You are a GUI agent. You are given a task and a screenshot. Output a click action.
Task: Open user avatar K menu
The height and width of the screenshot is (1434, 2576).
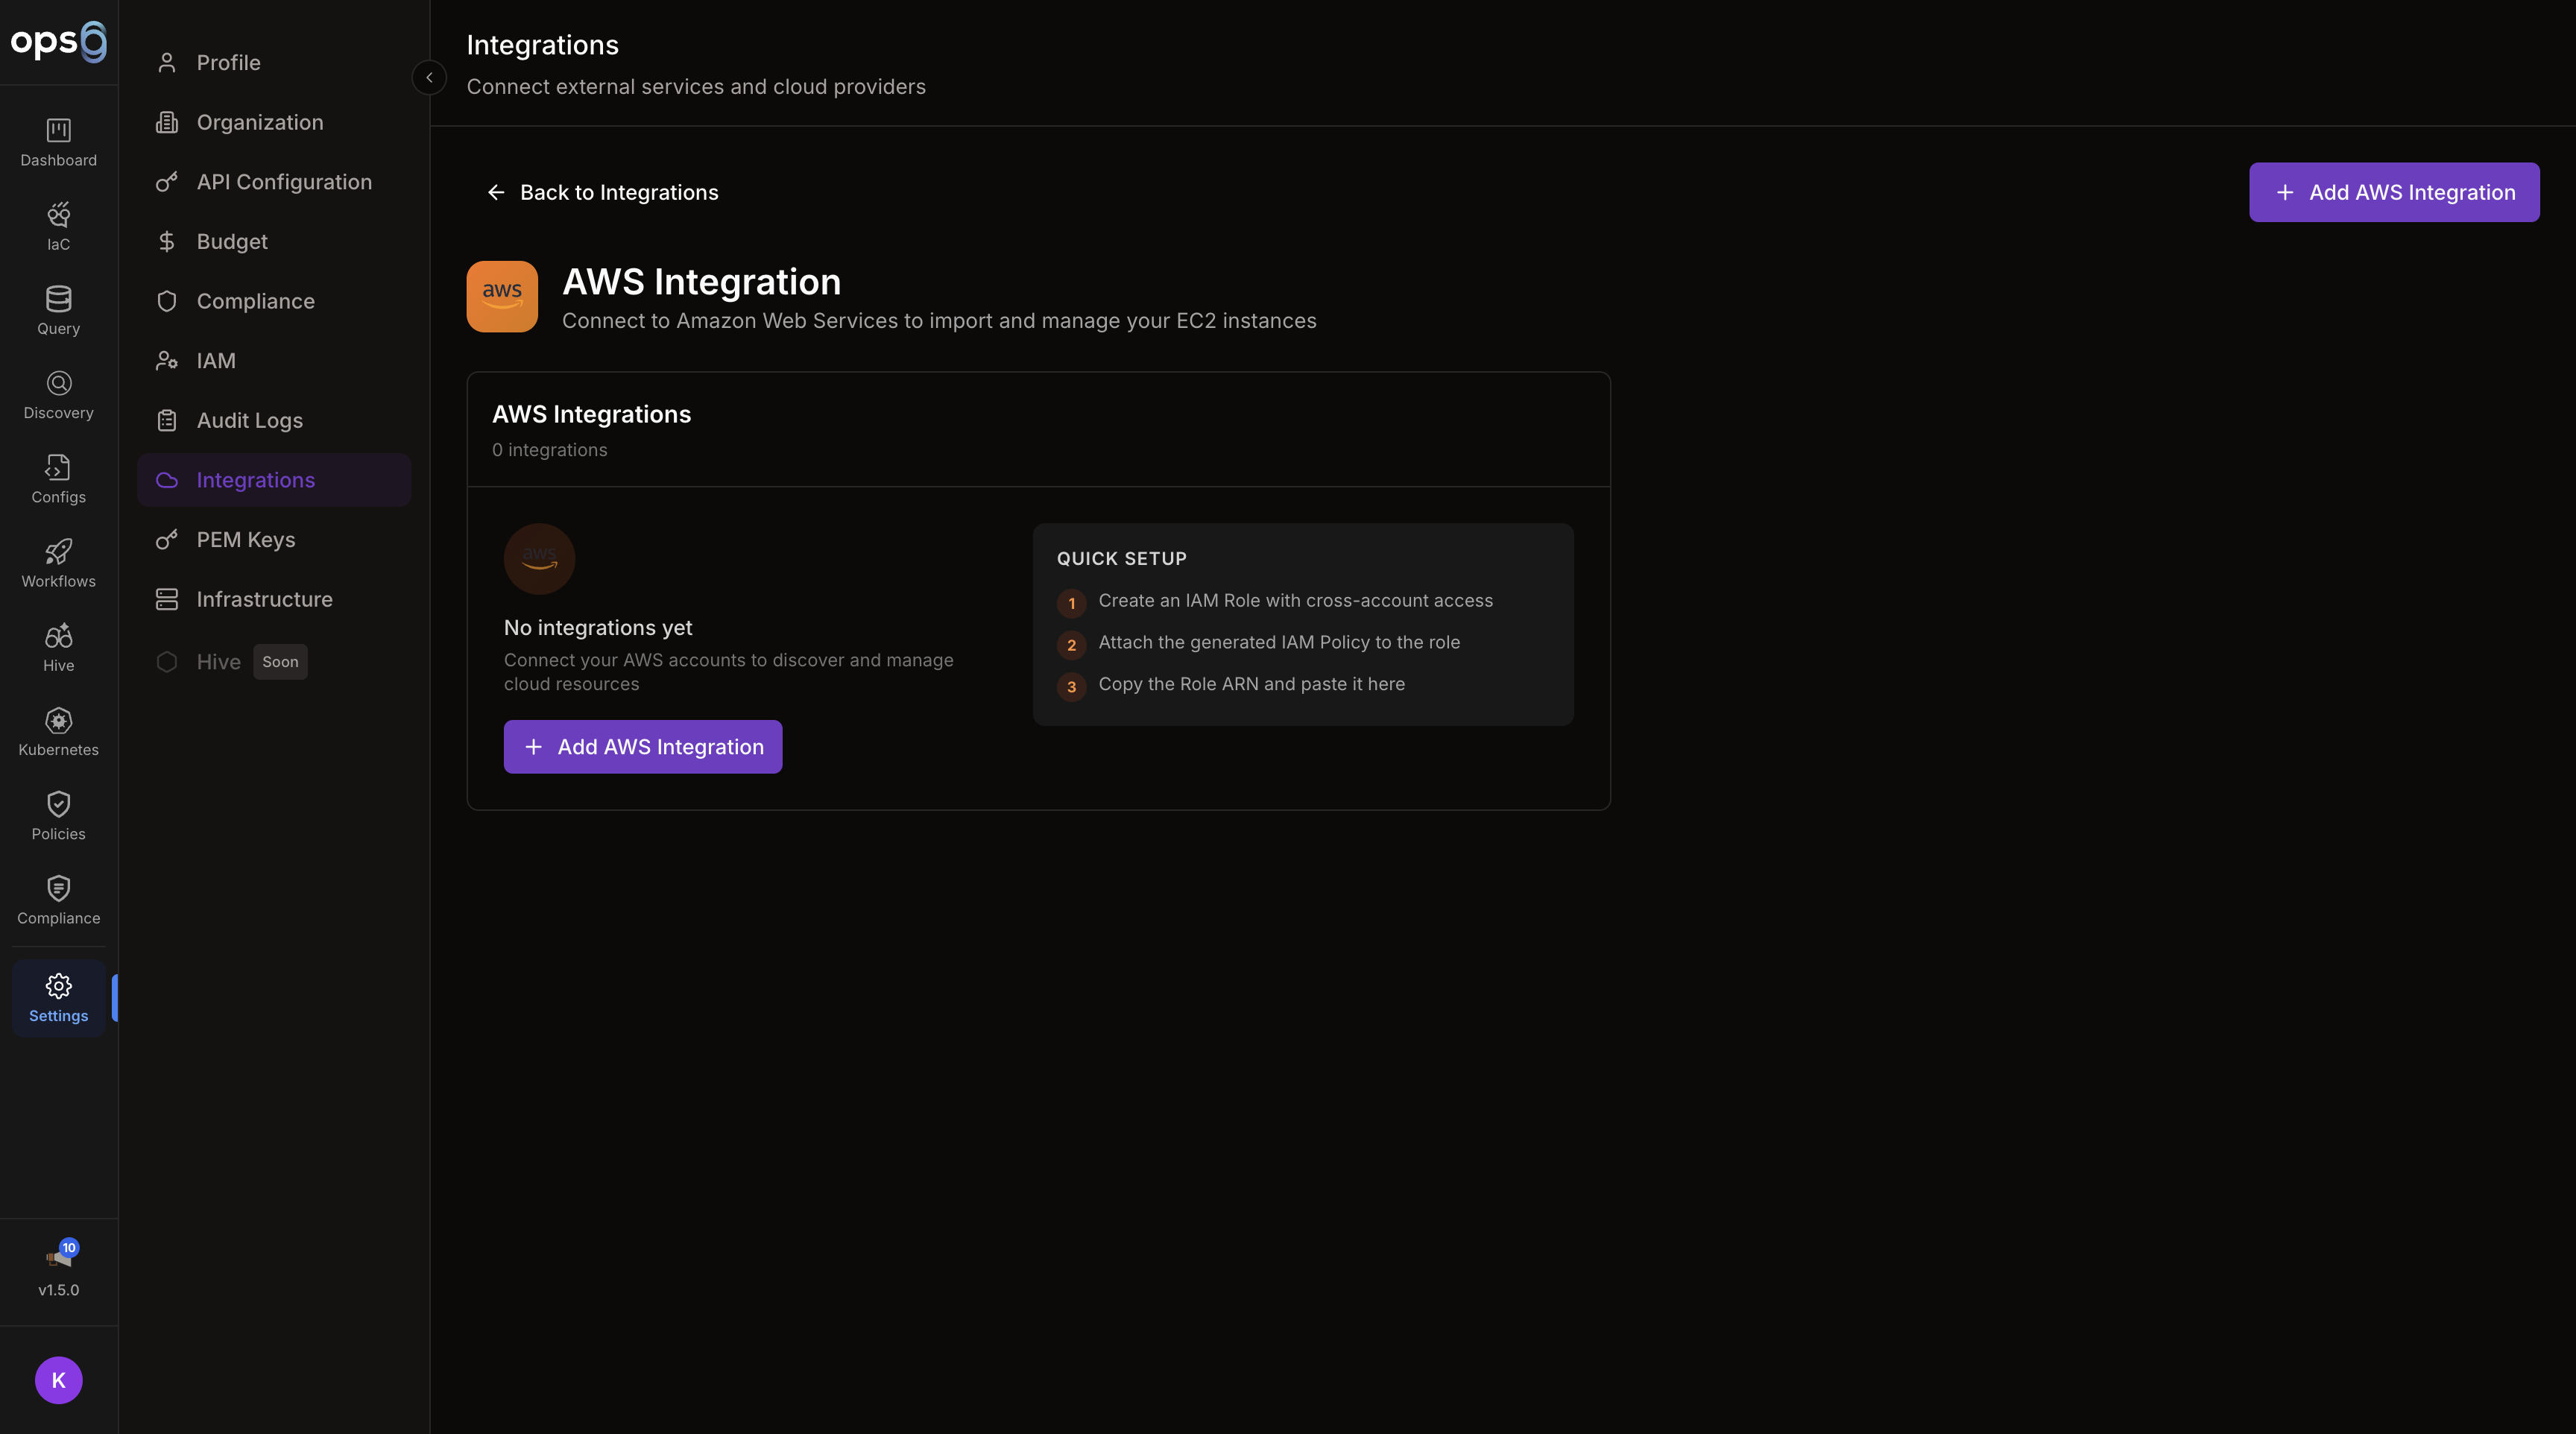(x=58, y=1379)
